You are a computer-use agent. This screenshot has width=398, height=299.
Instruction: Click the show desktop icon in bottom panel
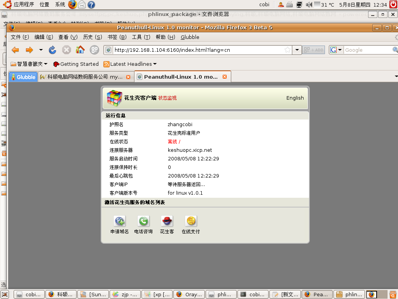(x=5, y=294)
